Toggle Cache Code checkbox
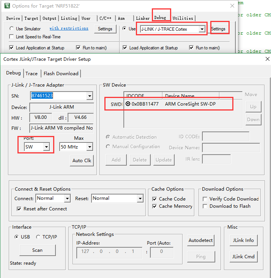The image size is (271, 278). click(154, 199)
